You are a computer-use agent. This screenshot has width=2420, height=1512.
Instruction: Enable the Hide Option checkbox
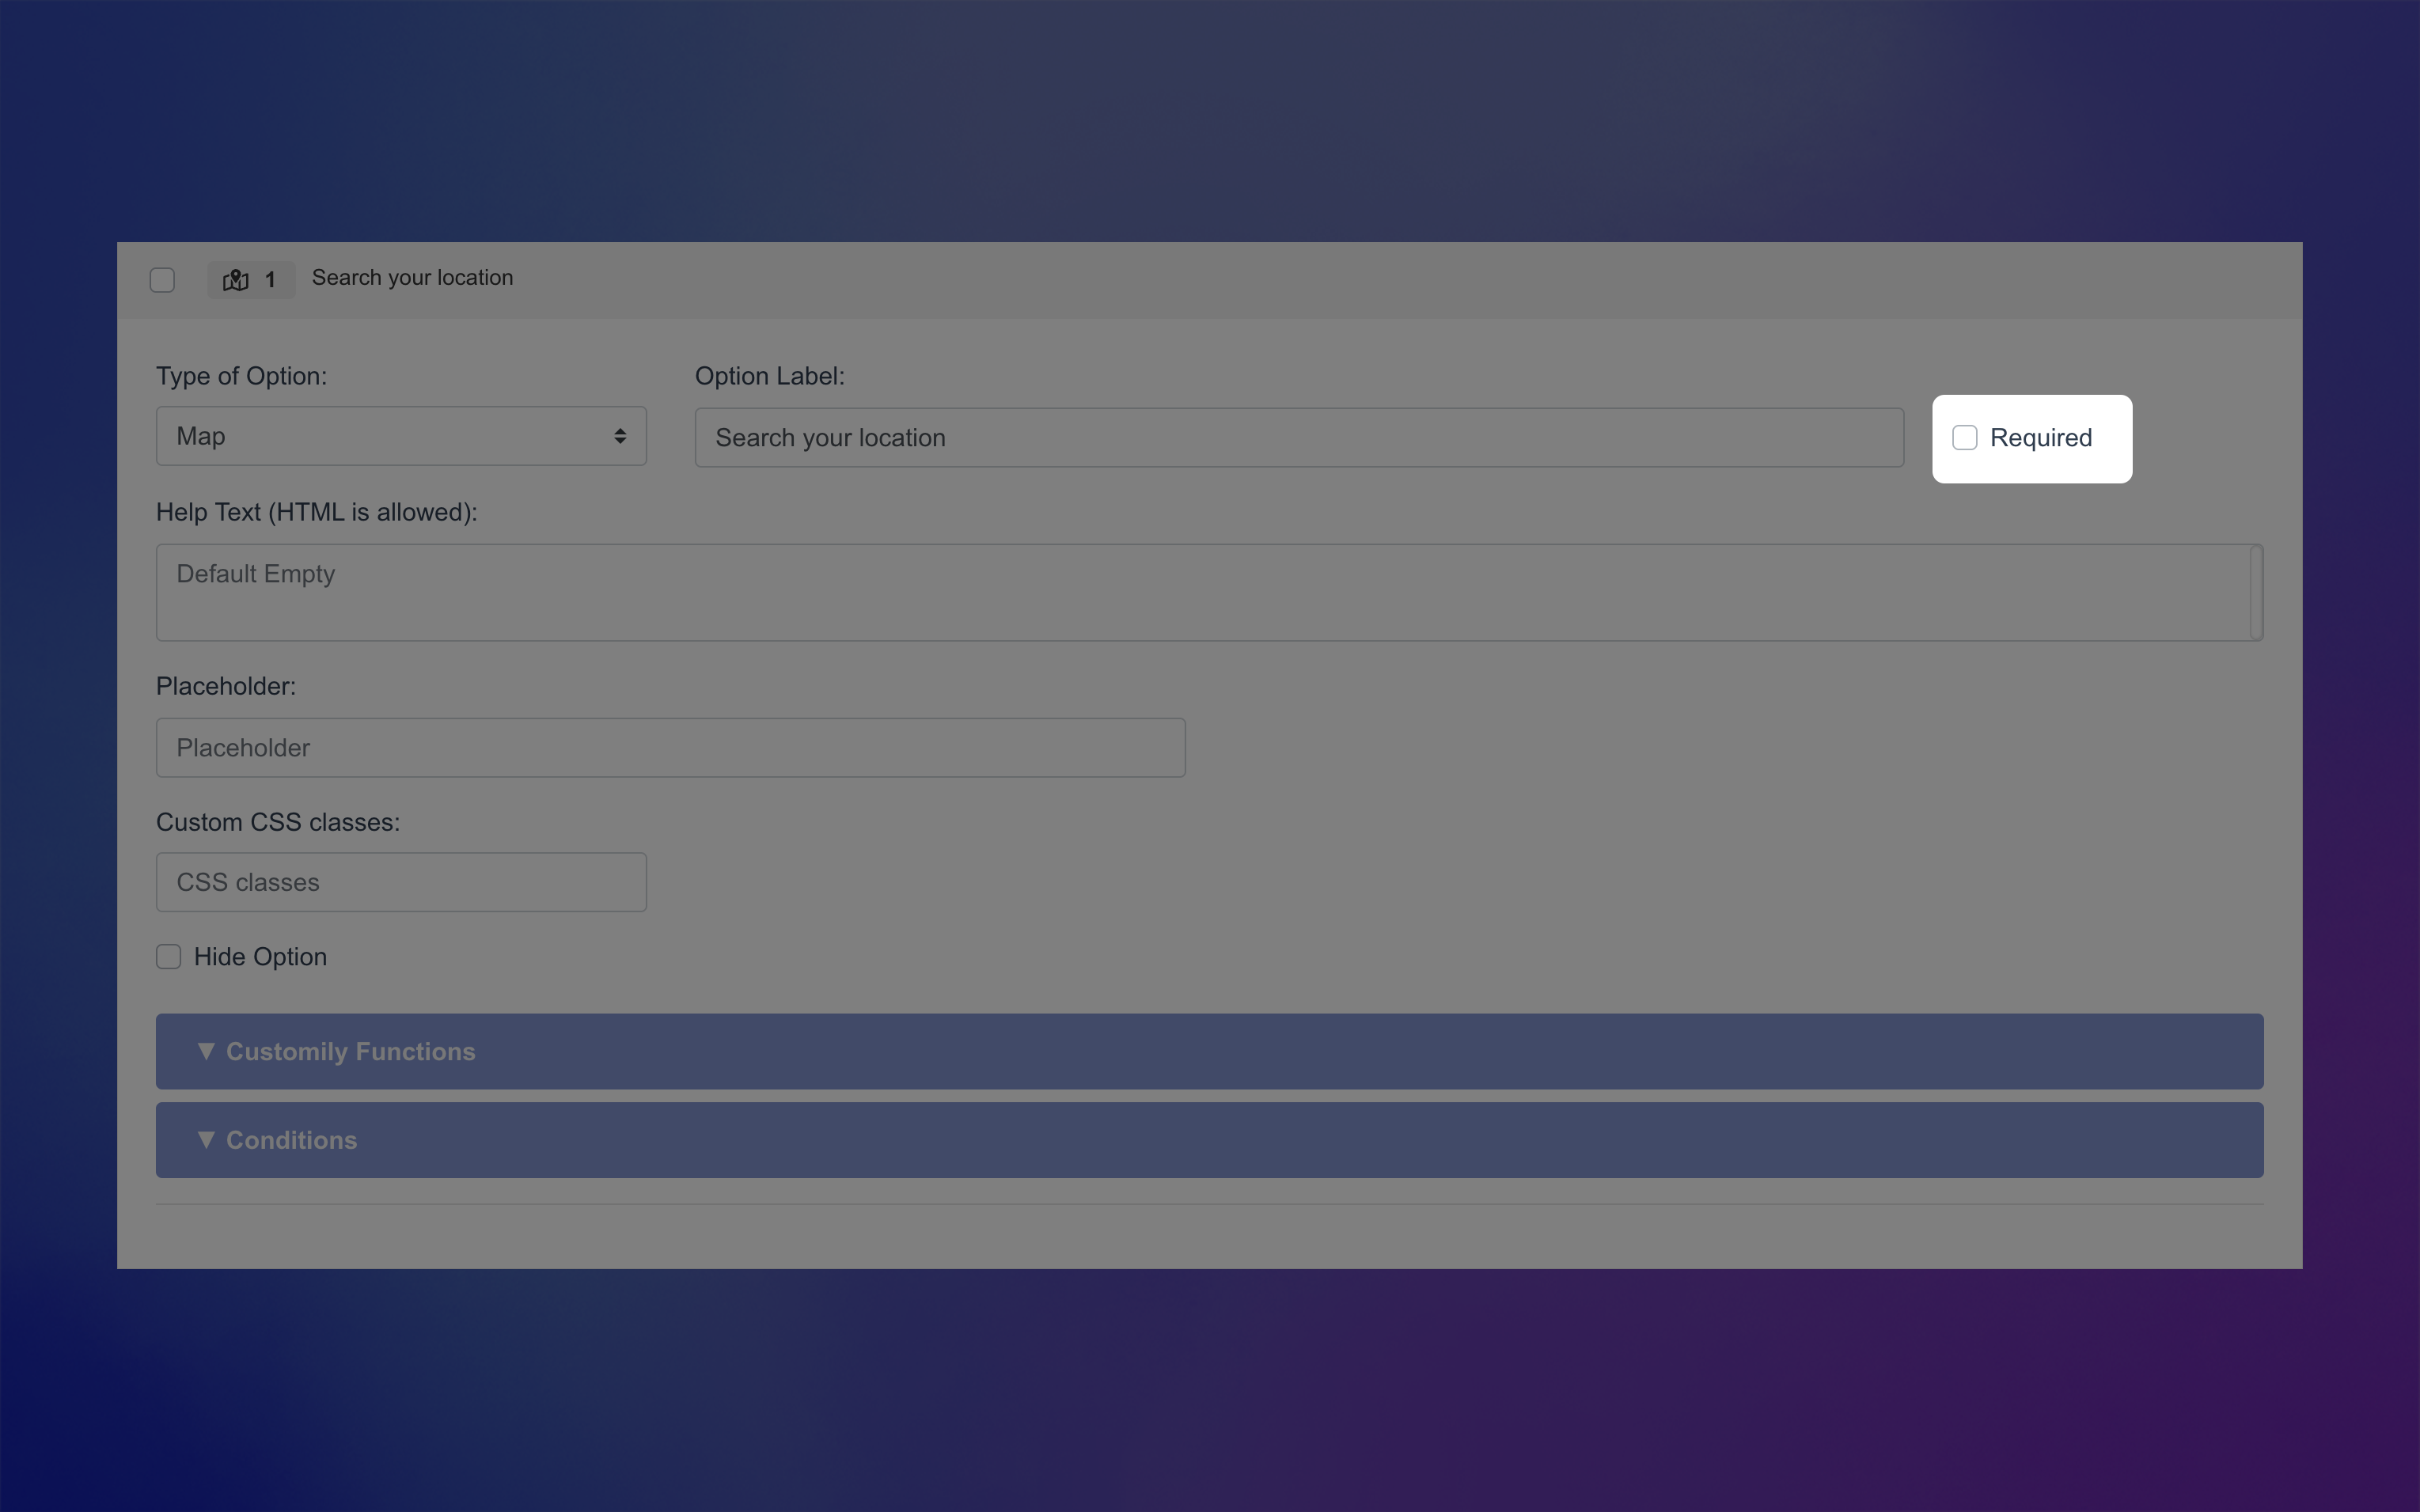click(x=169, y=957)
